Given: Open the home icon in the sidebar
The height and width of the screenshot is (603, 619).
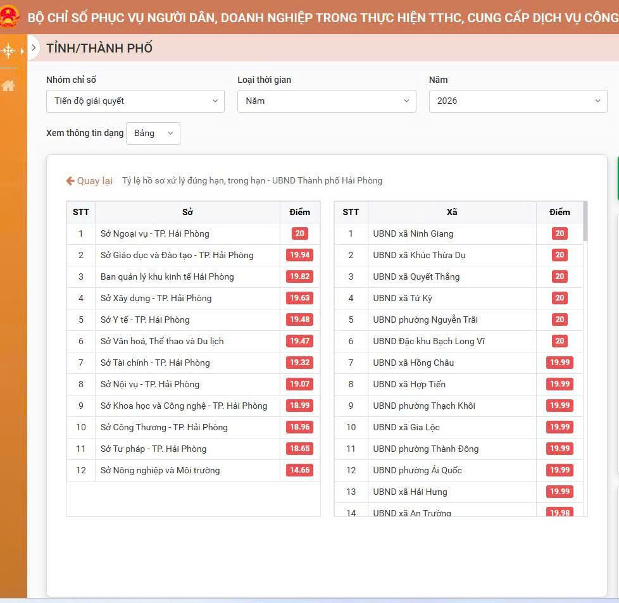Looking at the screenshot, I should (8, 85).
